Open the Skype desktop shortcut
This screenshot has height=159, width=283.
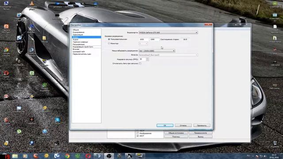coord(57,120)
